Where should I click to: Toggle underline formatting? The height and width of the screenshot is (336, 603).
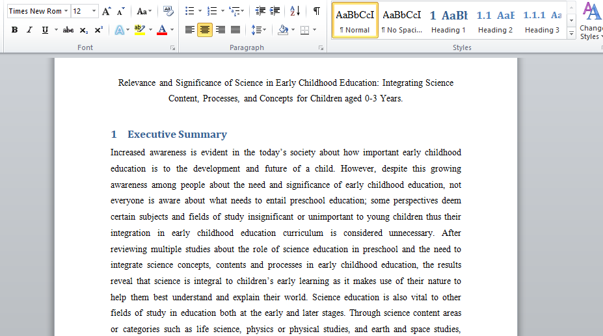point(45,30)
